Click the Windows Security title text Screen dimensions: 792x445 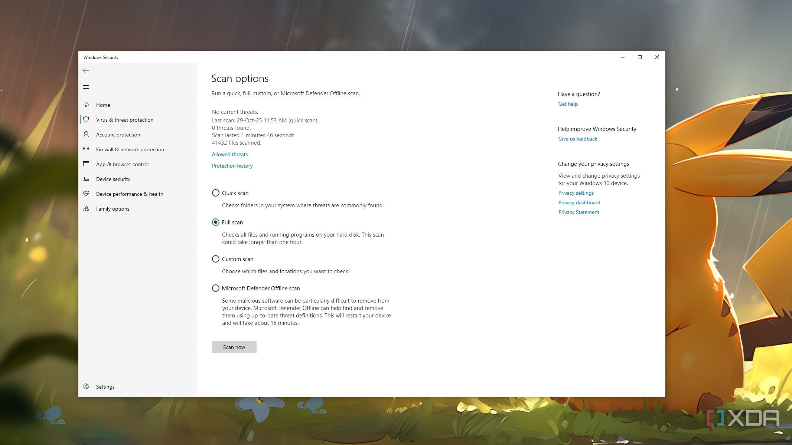pos(101,57)
